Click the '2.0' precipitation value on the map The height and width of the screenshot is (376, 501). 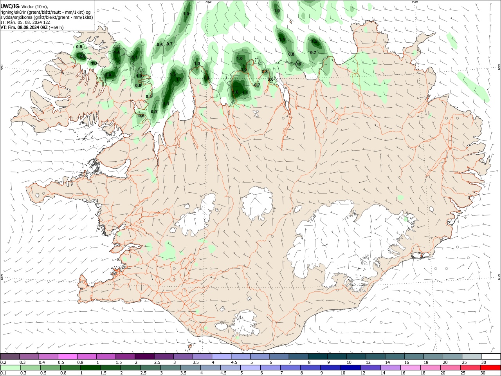point(108,75)
